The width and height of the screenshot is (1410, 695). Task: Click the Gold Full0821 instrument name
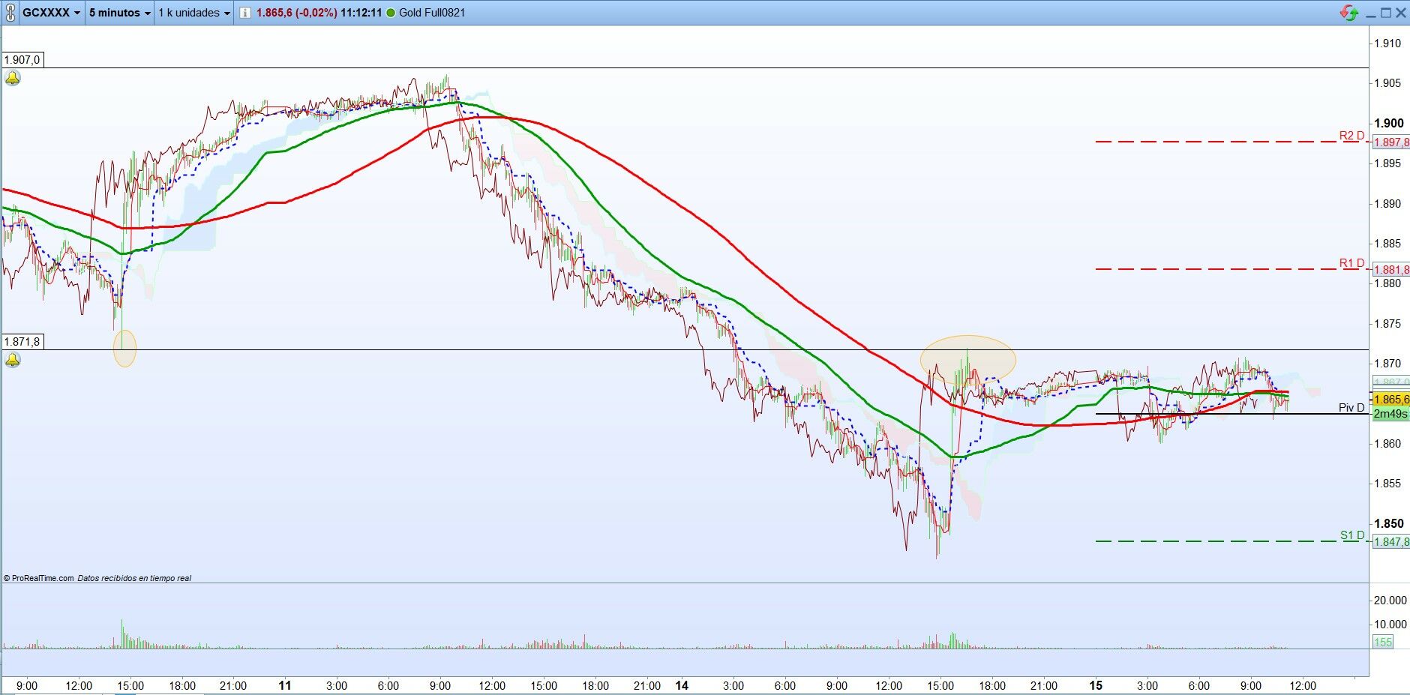coord(432,13)
